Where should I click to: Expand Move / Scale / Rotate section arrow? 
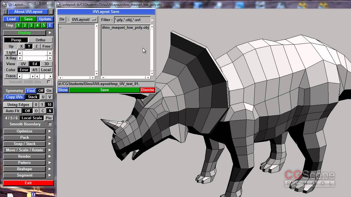coord(50,150)
